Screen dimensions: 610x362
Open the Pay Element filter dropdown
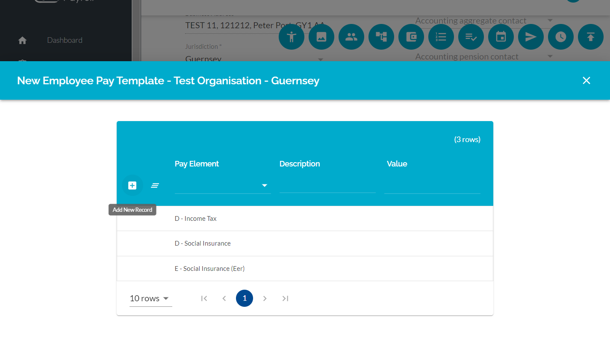pyautogui.click(x=223, y=185)
